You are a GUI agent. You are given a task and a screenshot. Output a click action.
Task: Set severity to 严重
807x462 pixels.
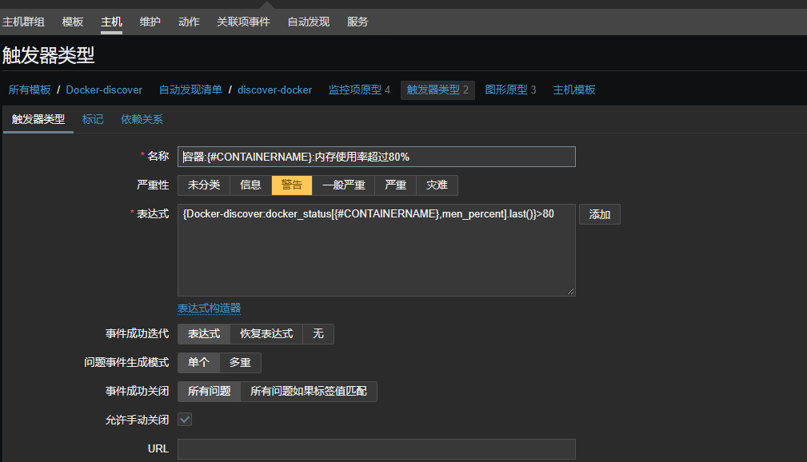pos(395,185)
